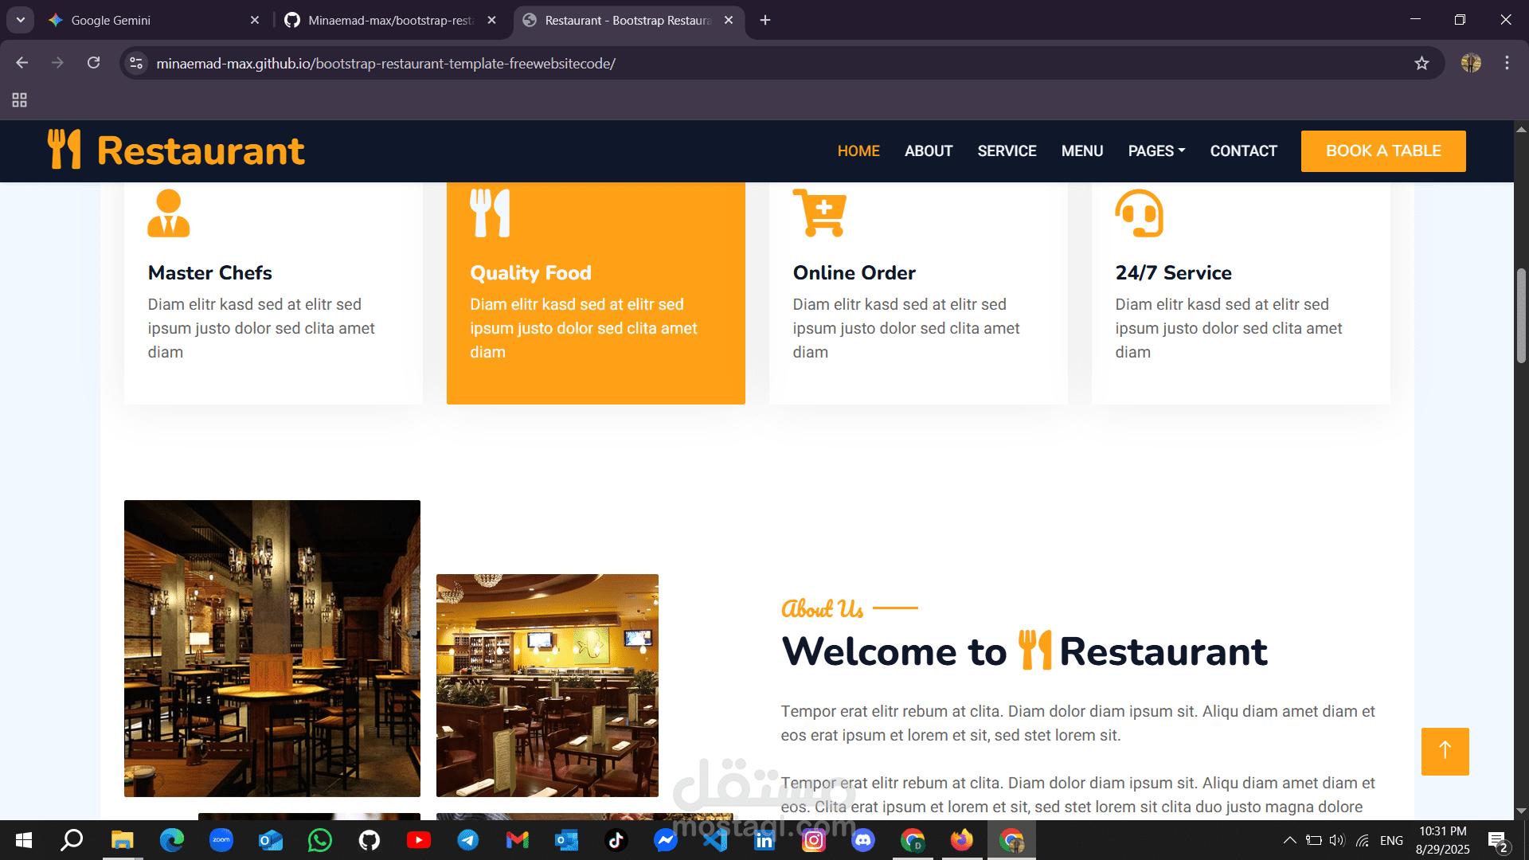The height and width of the screenshot is (860, 1529).
Task: Open the tab search dropdown arrow
Action: click(21, 20)
